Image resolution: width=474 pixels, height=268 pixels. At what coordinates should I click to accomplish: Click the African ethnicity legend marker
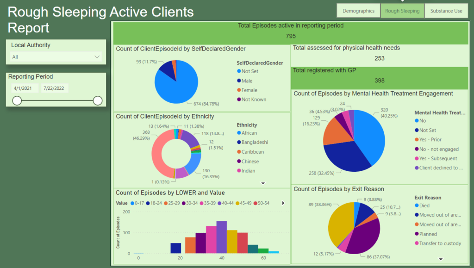click(x=239, y=133)
